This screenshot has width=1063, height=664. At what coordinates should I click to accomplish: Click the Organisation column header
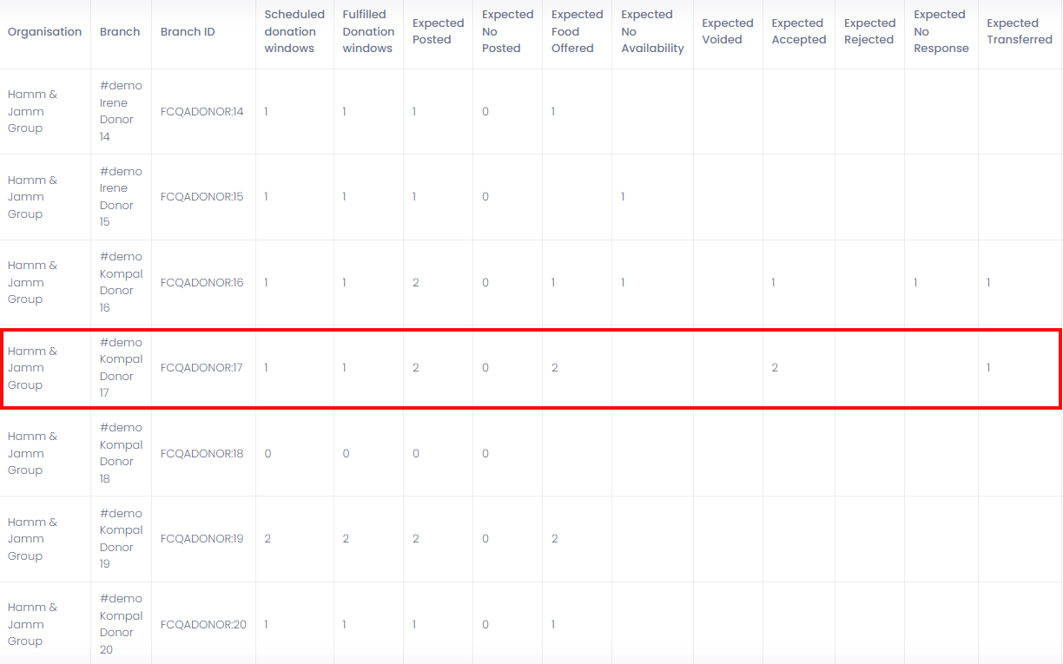click(x=44, y=32)
